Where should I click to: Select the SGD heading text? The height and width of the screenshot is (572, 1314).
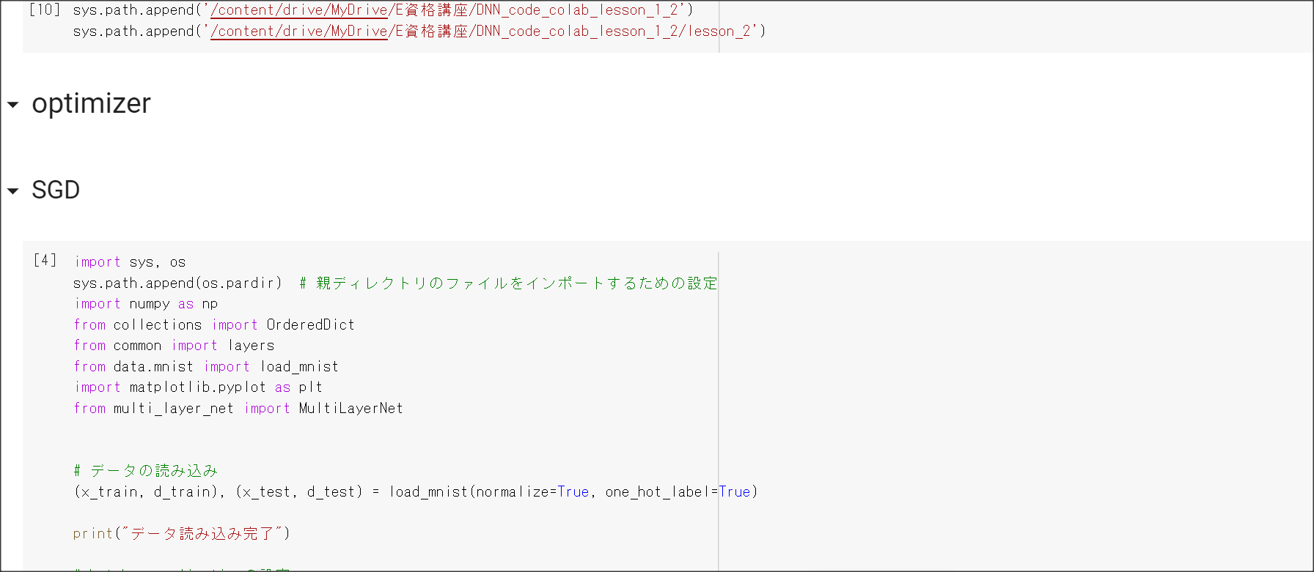(x=56, y=190)
